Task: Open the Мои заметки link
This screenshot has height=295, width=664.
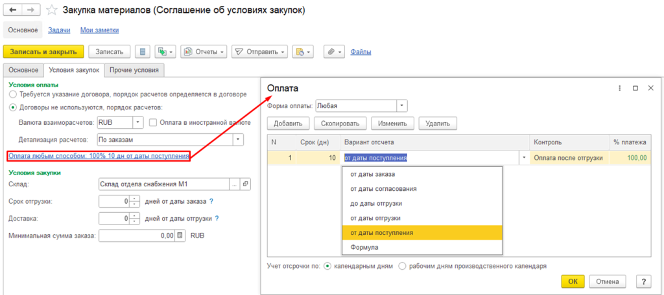Action: [99, 30]
